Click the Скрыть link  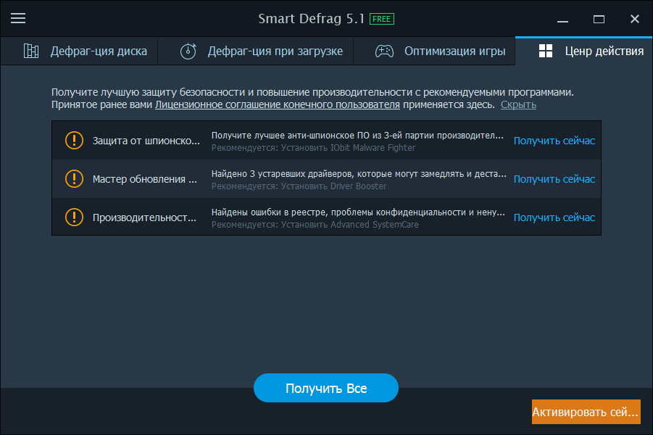[518, 104]
